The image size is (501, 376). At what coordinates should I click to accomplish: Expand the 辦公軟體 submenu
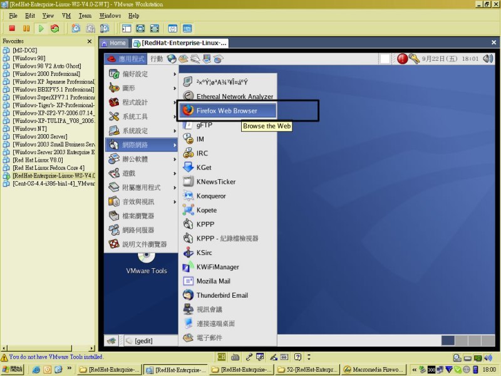[x=142, y=159]
